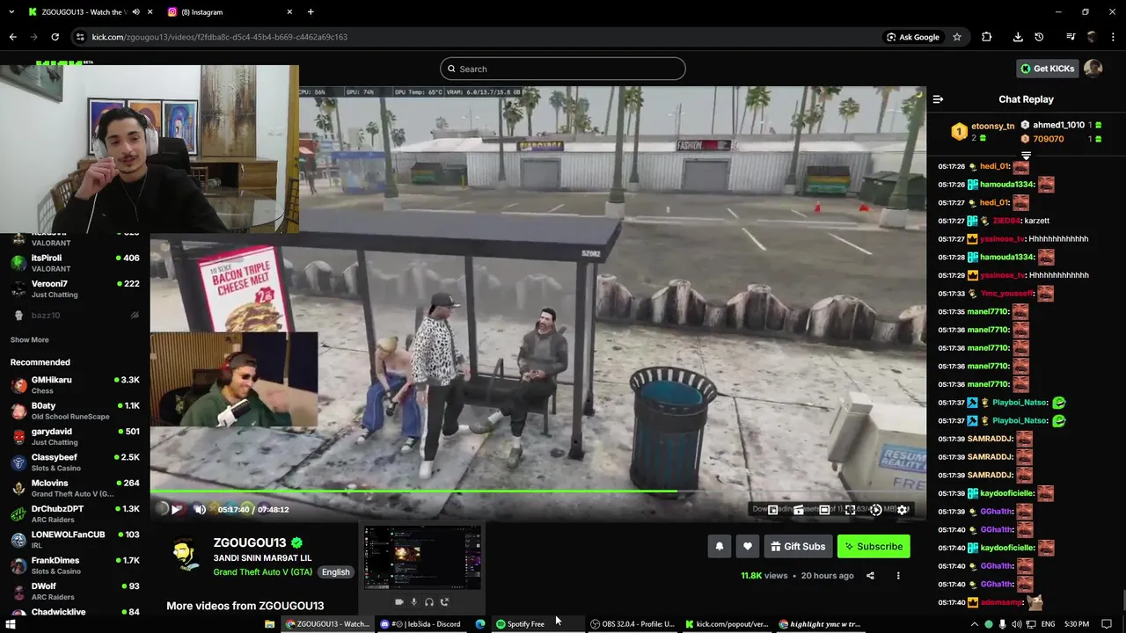Toggle theater mode in the player
The image size is (1126, 633).
[x=824, y=509]
